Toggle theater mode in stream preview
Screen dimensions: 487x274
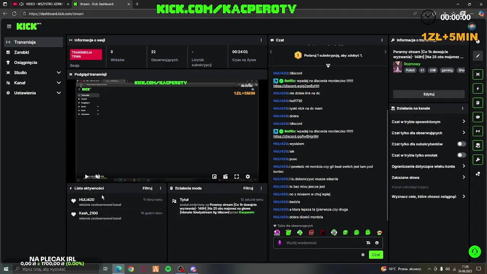[x=225, y=177]
